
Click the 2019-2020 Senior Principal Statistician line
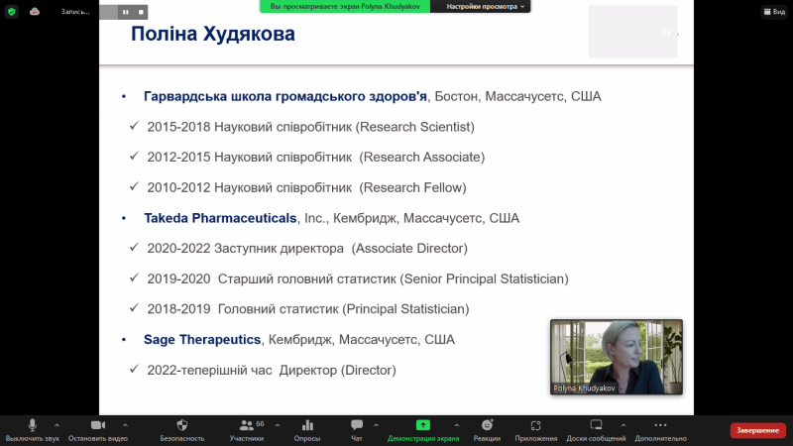pos(358,279)
